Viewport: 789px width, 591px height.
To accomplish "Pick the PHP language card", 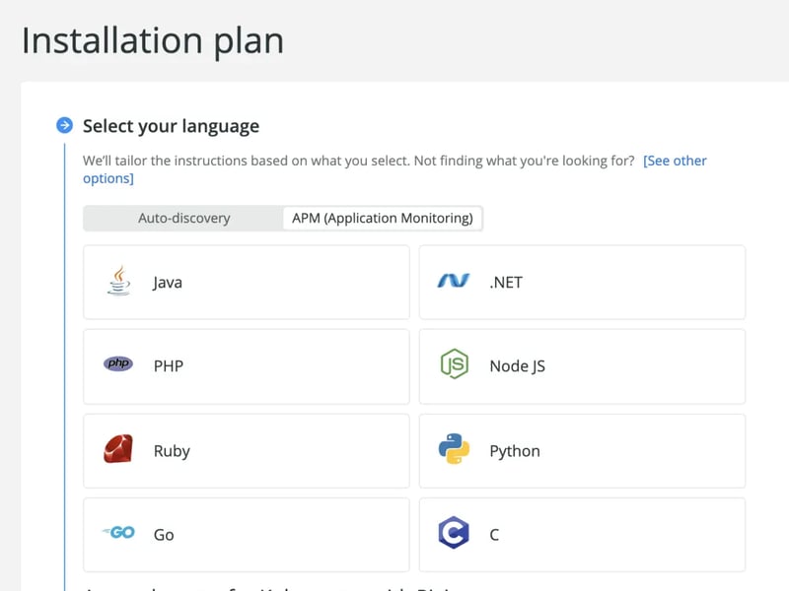I will click(247, 366).
